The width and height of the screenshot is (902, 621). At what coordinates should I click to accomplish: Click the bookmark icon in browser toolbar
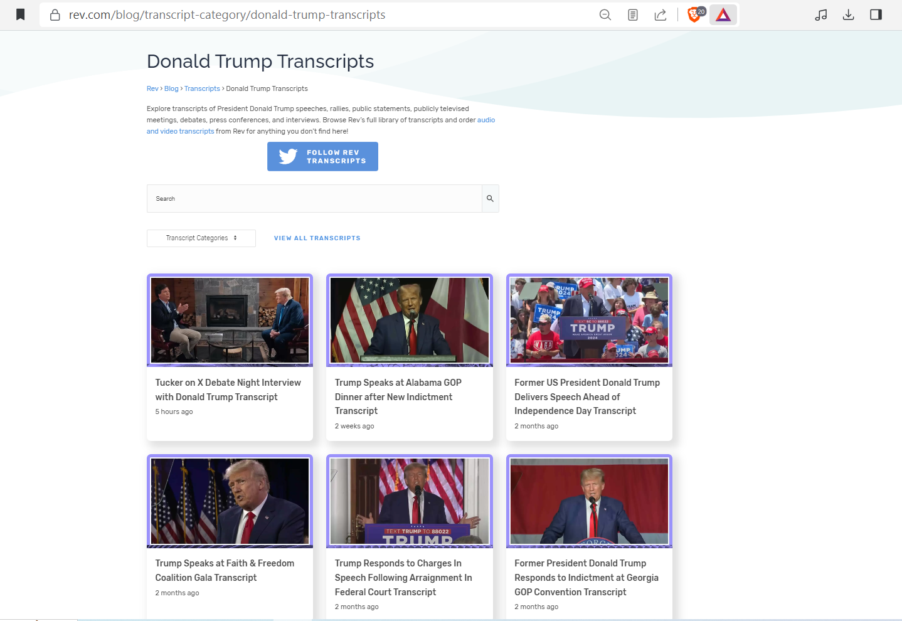tap(21, 14)
